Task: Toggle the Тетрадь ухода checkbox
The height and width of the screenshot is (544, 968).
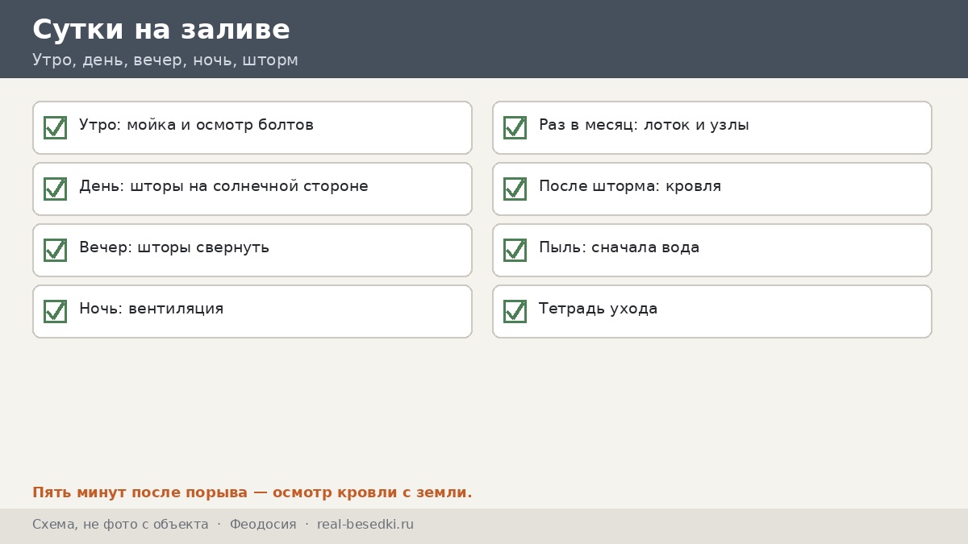Action: (515, 311)
